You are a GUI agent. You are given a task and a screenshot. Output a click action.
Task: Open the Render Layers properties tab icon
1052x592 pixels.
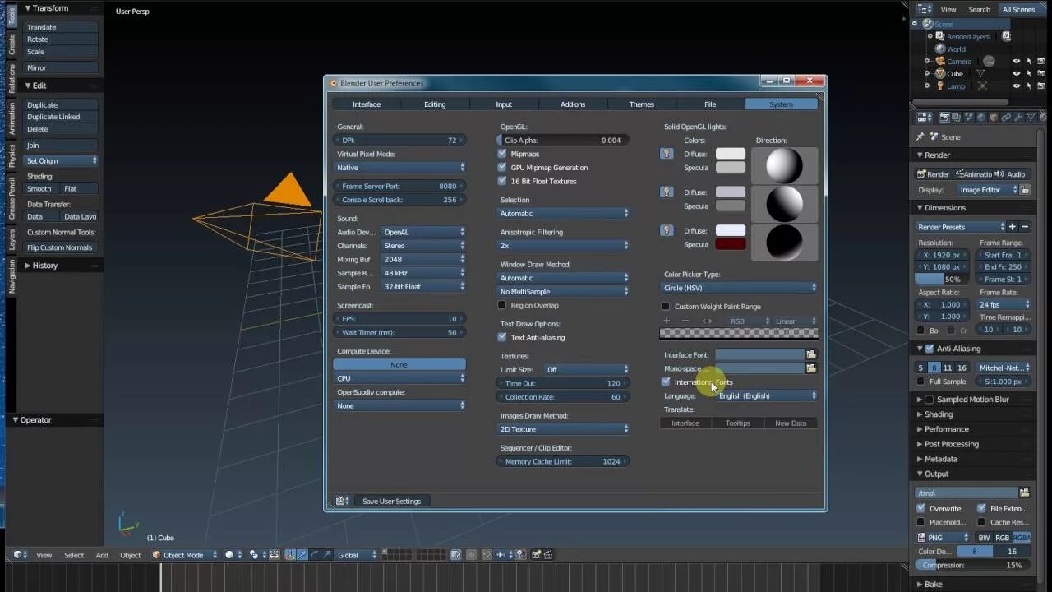click(x=957, y=118)
